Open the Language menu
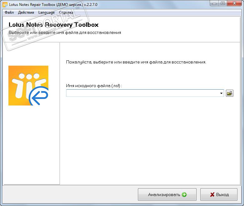The image size is (244, 206). pos(46,12)
